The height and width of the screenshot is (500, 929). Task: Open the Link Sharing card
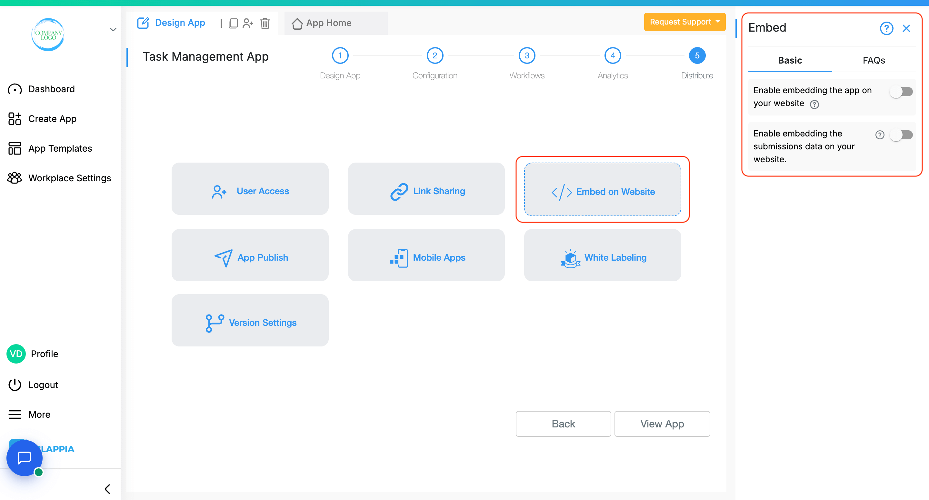point(426,189)
